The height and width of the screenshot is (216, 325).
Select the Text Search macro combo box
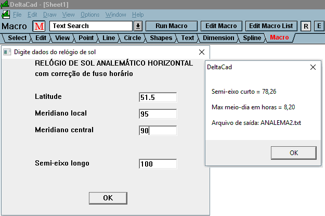pos(91,26)
